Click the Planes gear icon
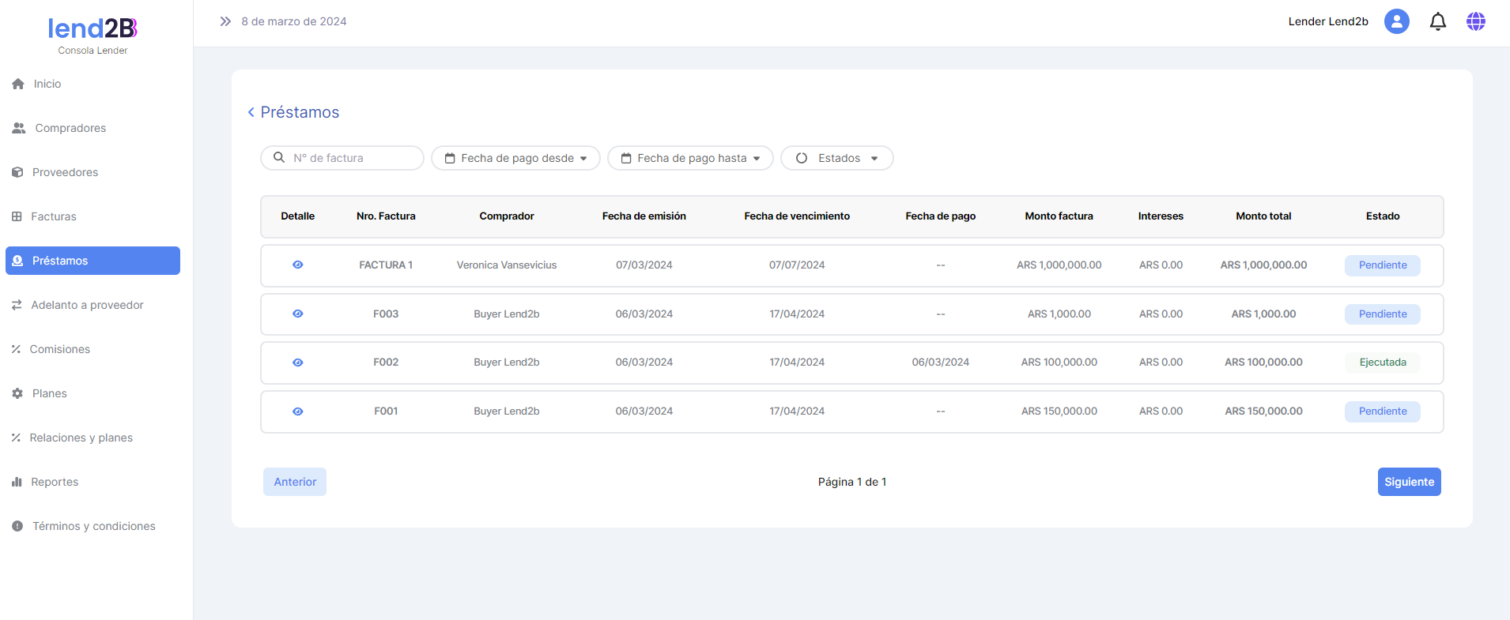The image size is (1510, 620). (x=17, y=393)
